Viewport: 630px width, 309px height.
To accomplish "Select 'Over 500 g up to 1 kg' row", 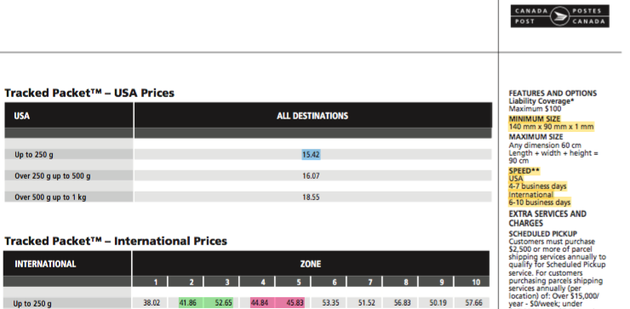I will pos(50,197).
